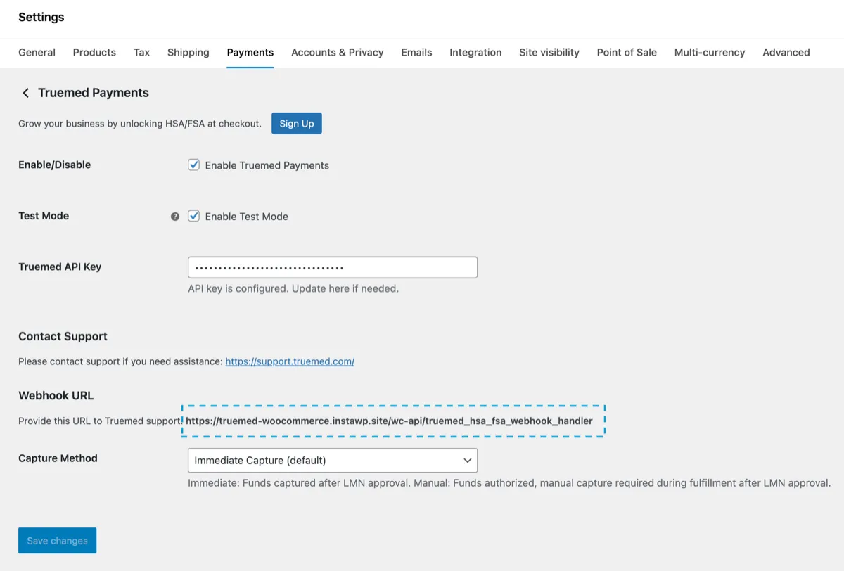Switch to the General tab
This screenshot has height=571, width=844.
(37, 53)
